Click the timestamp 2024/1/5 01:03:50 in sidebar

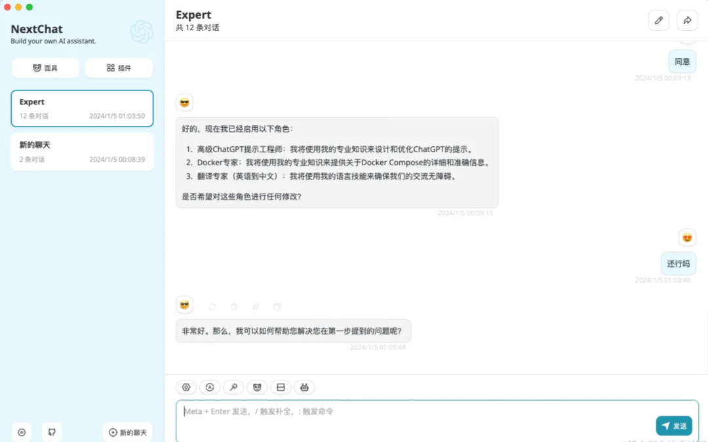pos(117,116)
